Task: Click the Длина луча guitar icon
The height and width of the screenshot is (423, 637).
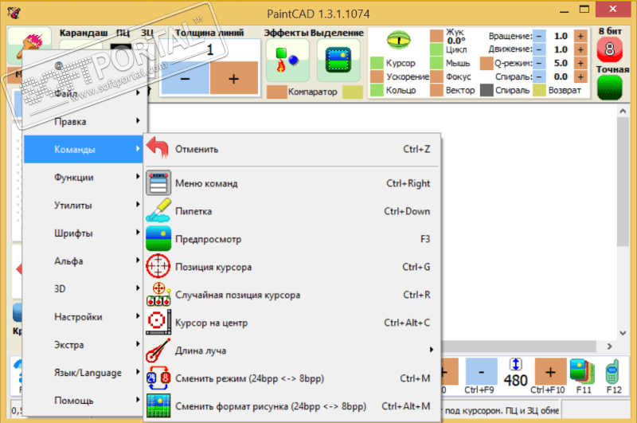Action: coord(158,350)
